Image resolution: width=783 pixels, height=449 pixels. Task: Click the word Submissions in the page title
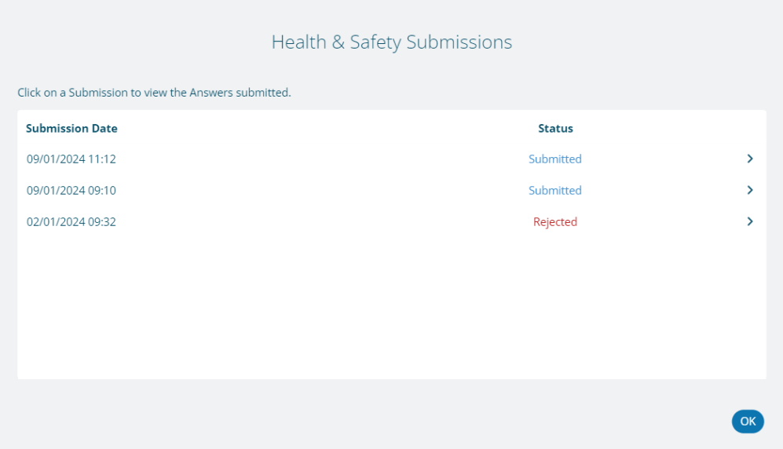tap(459, 42)
